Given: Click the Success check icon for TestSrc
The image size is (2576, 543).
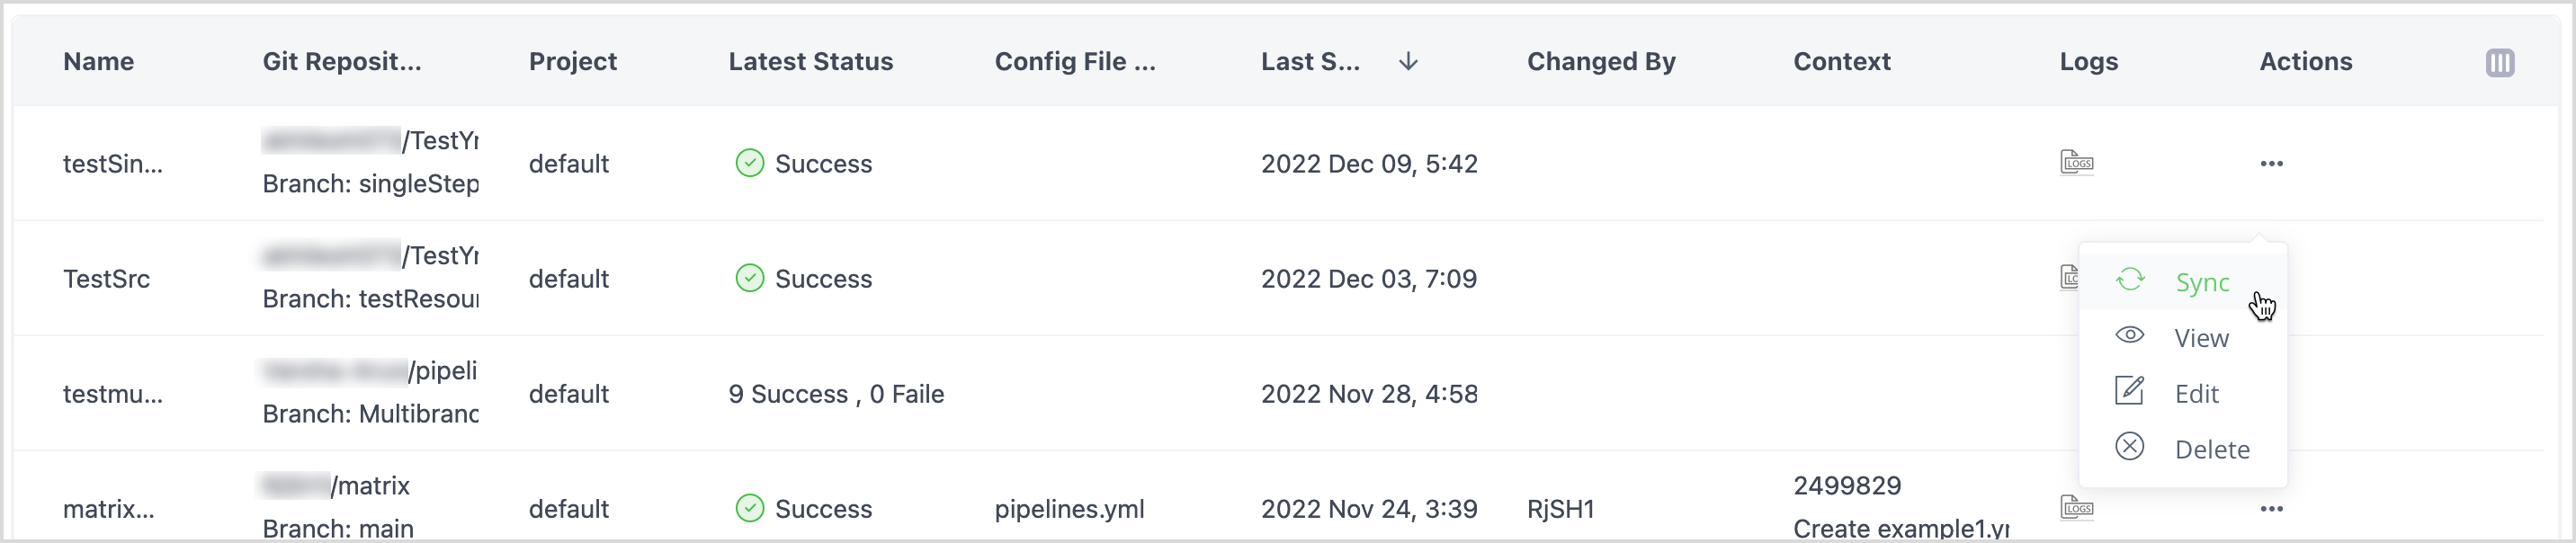Looking at the screenshot, I should click(x=749, y=278).
